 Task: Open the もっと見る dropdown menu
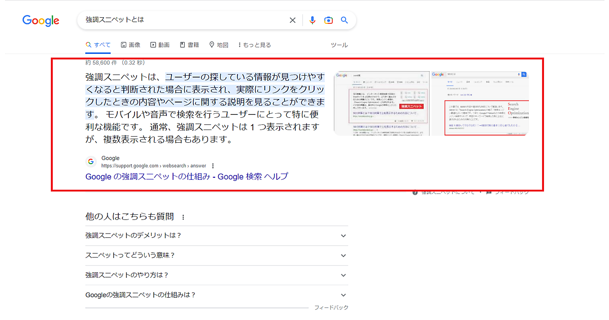(x=254, y=45)
